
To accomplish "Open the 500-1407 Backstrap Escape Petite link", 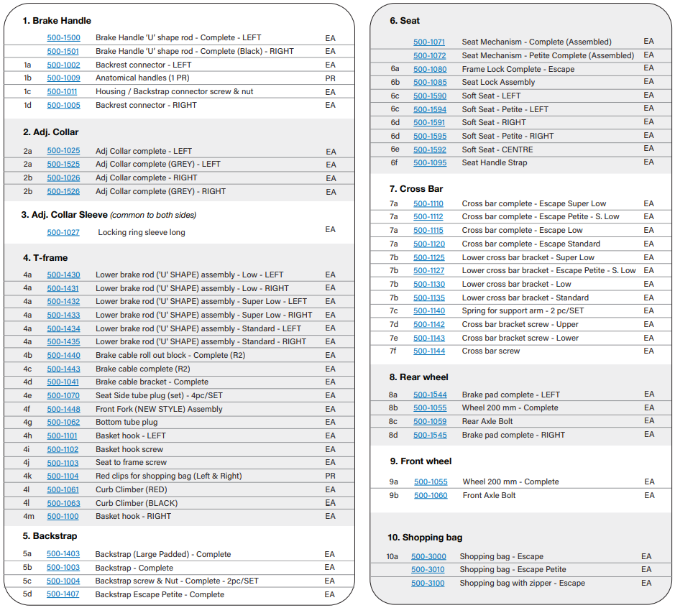I will pos(63,595).
